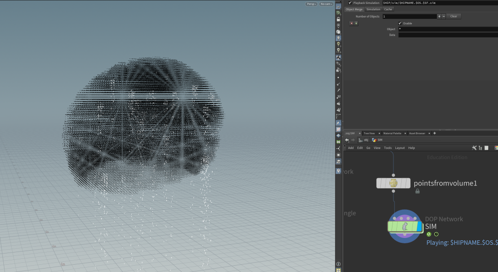
Task: Open the Cache tab
Action: [388, 9]
